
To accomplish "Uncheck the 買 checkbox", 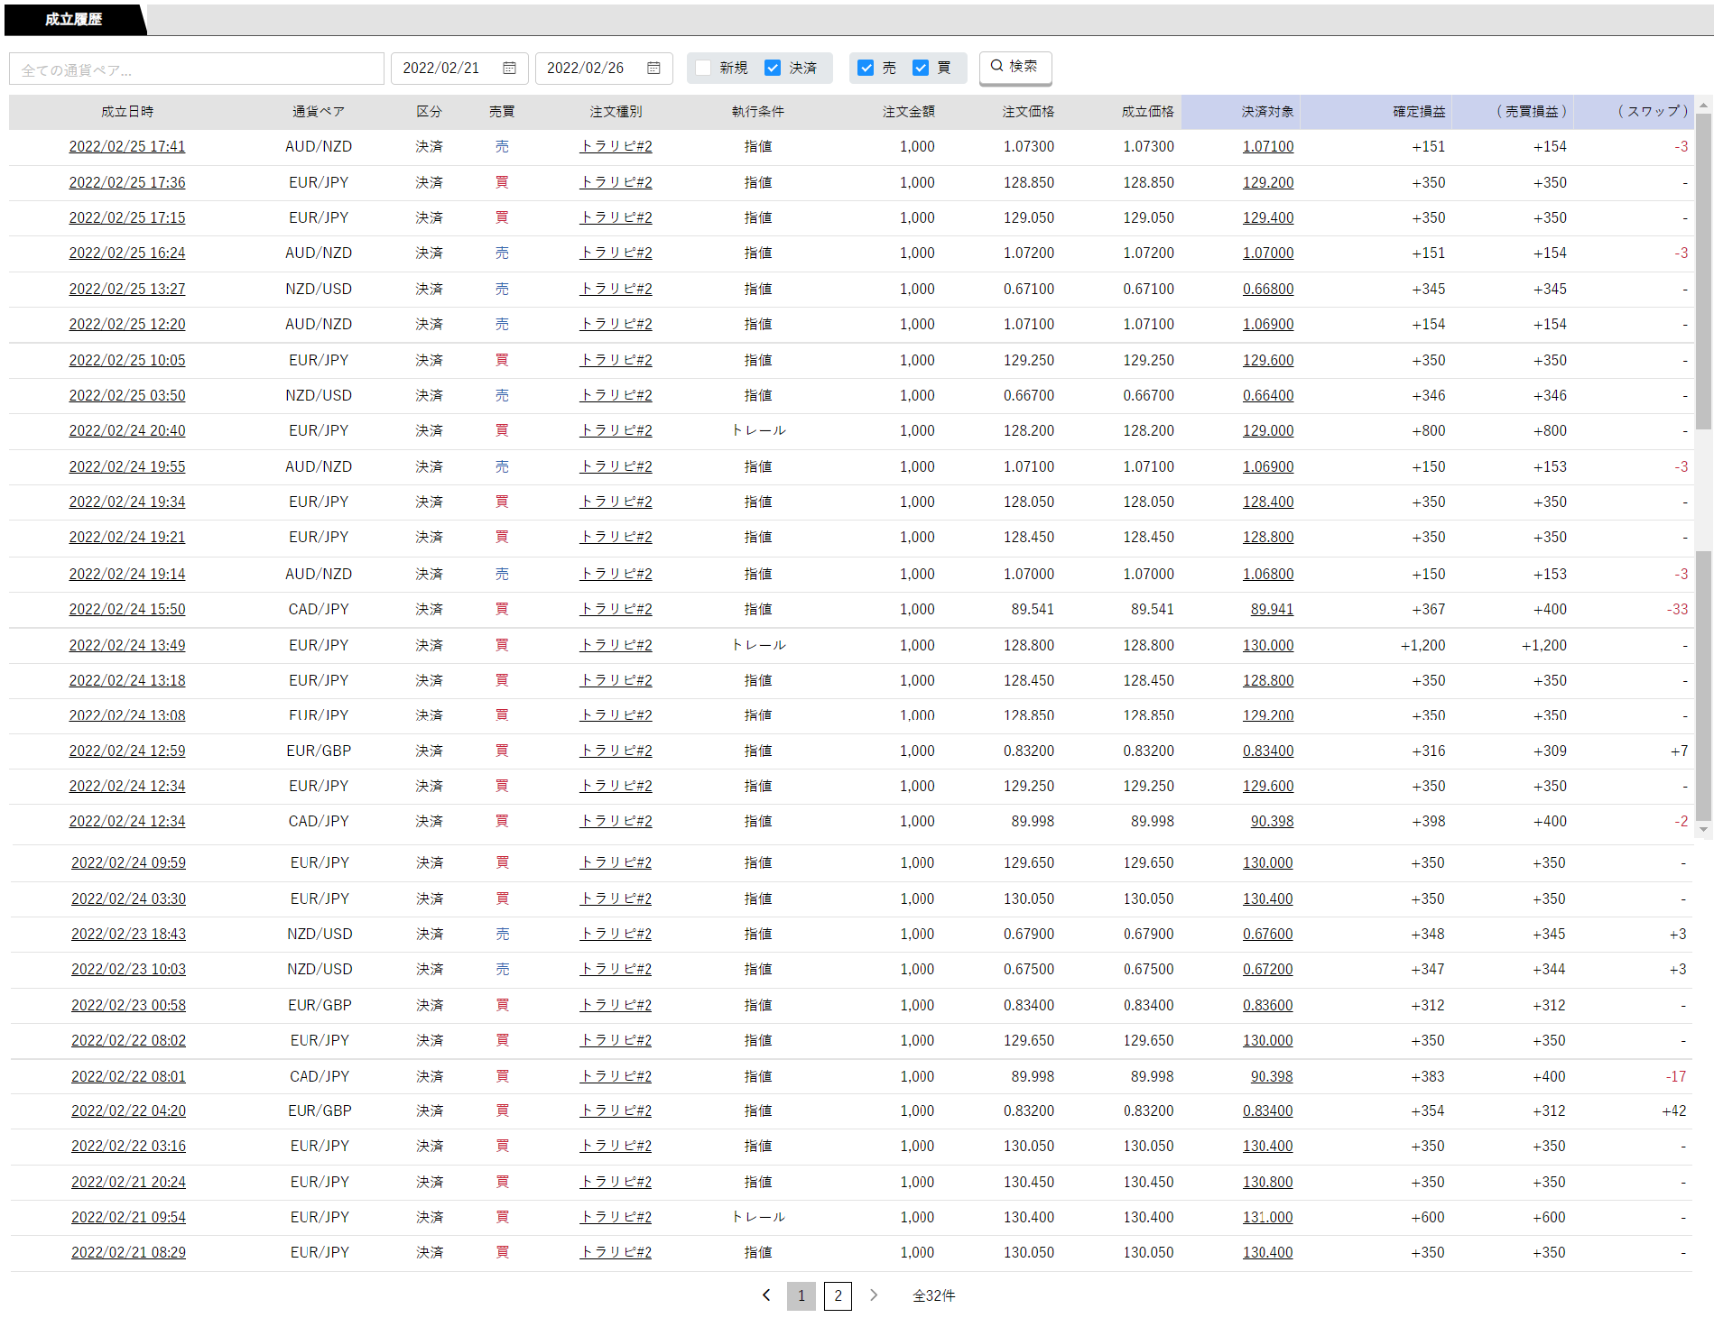I will point(921,68).
